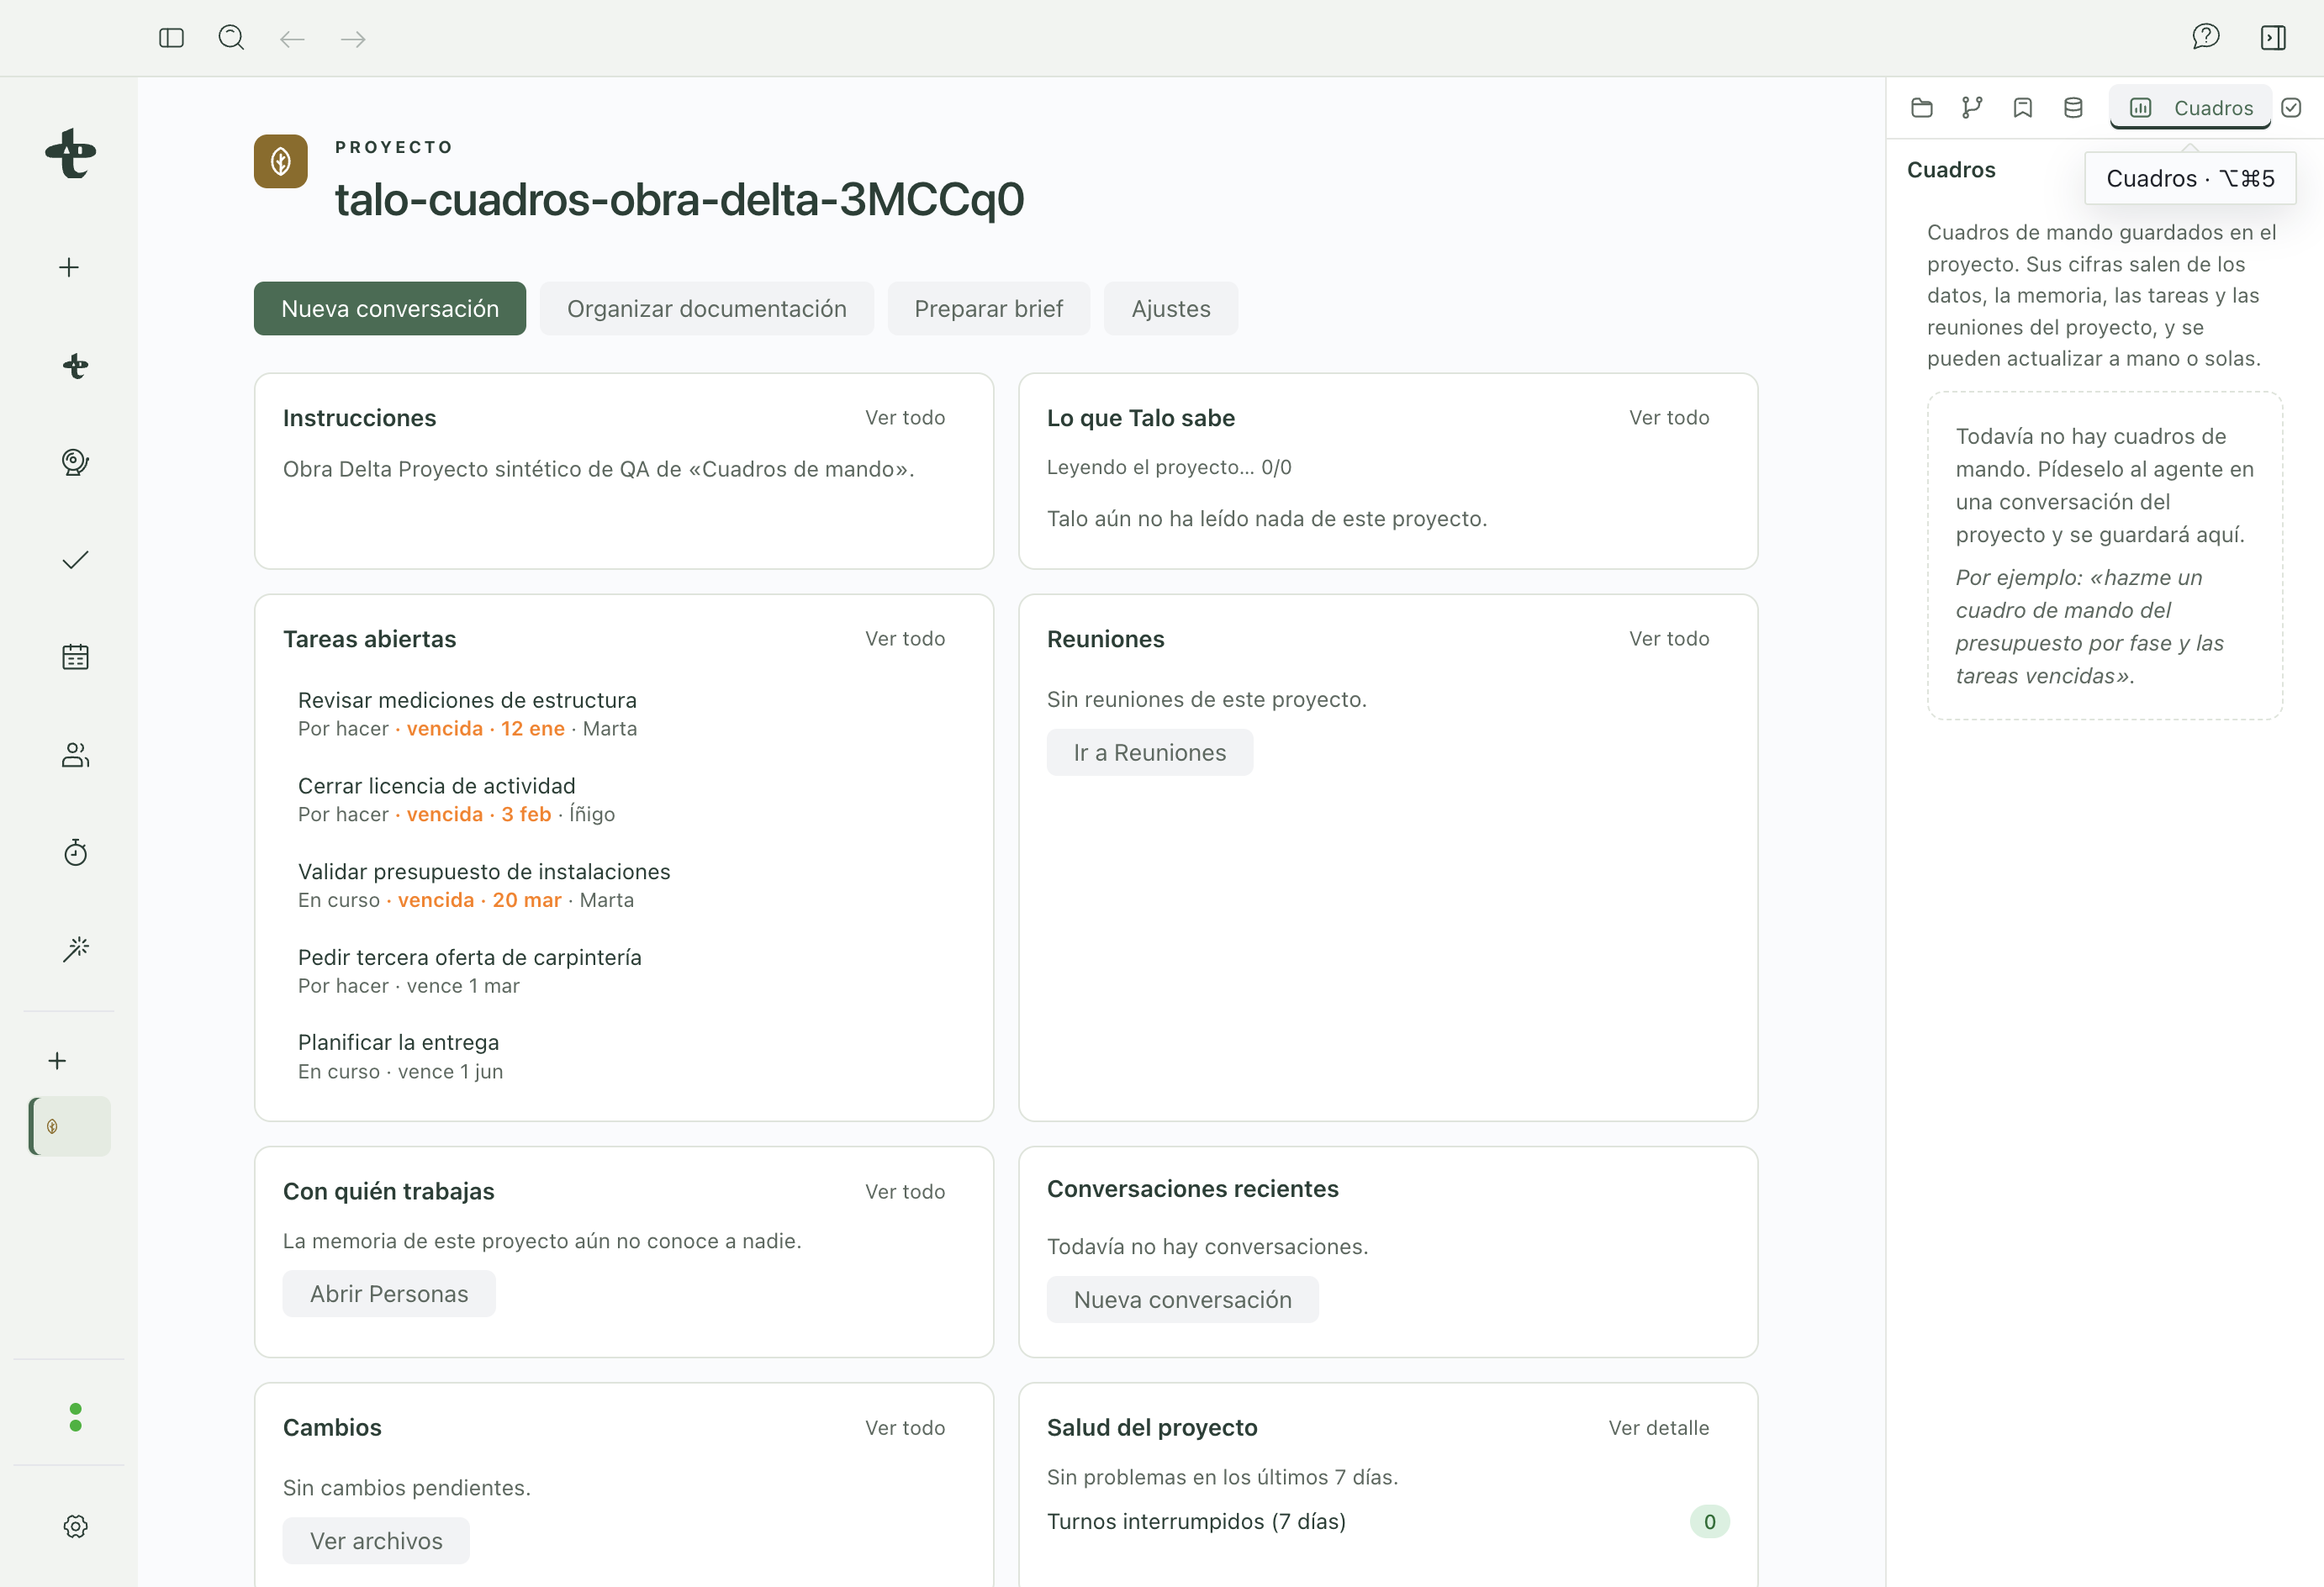This screenshot has height=1587, width=2324.
Task: Select the active project item in sidebar
Action: (69, 1126)
